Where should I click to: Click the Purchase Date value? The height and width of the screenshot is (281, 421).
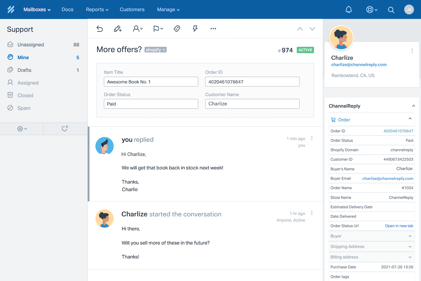point(397,267)
